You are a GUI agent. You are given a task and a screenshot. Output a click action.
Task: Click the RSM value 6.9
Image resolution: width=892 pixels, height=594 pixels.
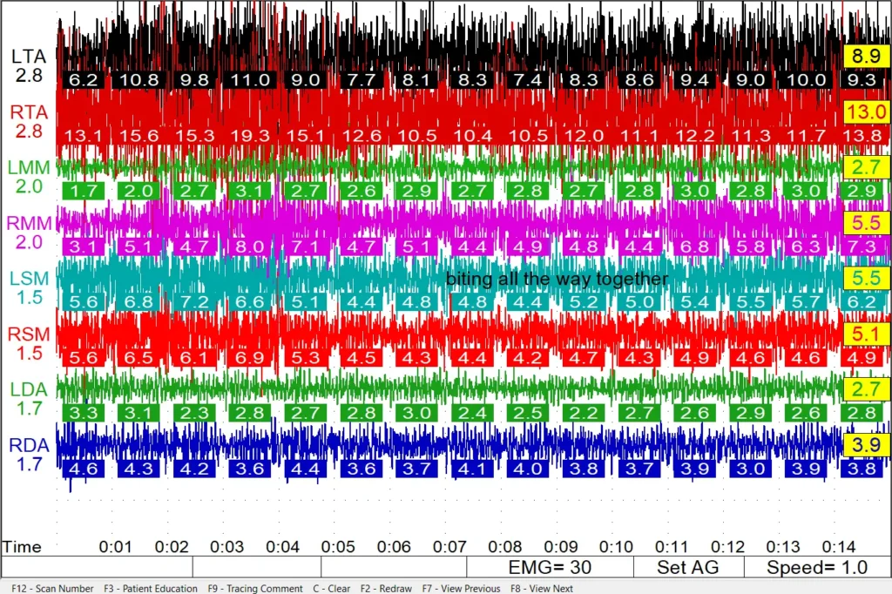(250, 357)
